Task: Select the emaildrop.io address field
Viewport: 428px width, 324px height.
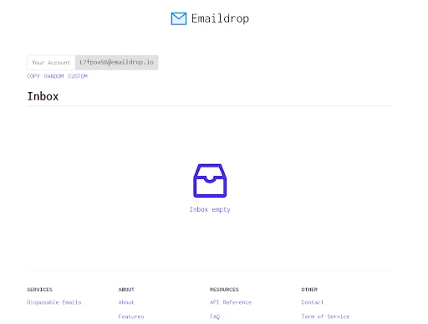Action: point(117,62)
